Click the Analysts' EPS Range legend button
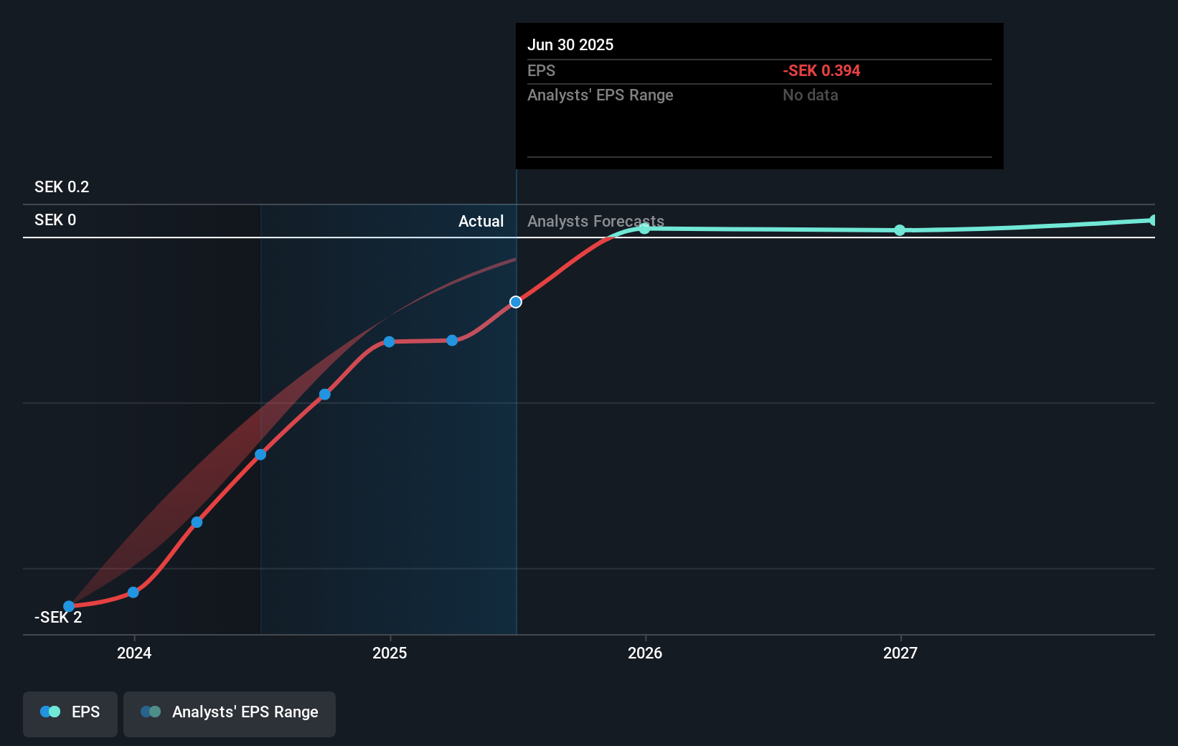The image size is (1178, 746). 230,713
